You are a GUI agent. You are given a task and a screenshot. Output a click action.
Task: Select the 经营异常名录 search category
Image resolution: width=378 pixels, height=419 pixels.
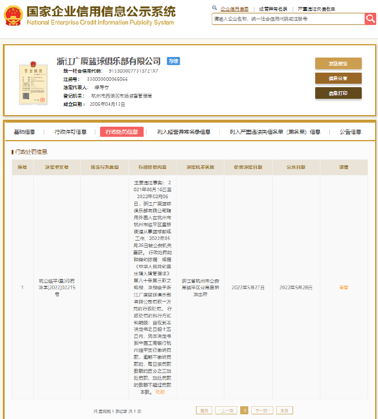point(273,9)
